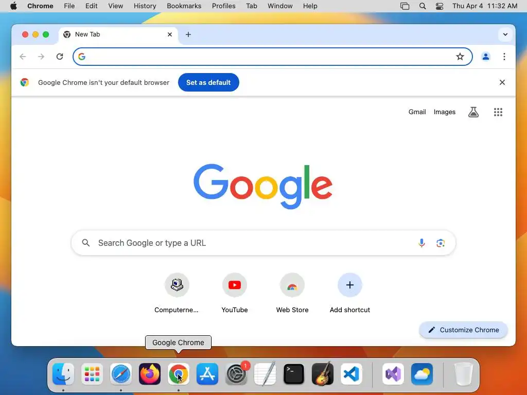
Task: Open the profile avatar menu
Action: [485, 57]
